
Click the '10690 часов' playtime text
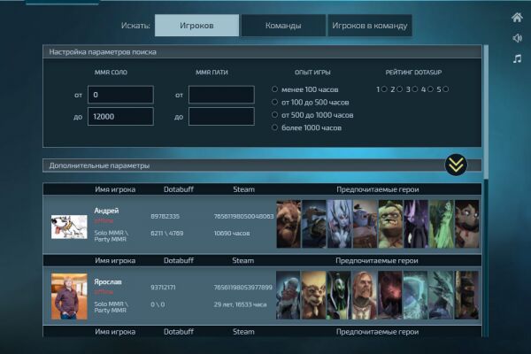pyautogui.click(x=232, y=233)
